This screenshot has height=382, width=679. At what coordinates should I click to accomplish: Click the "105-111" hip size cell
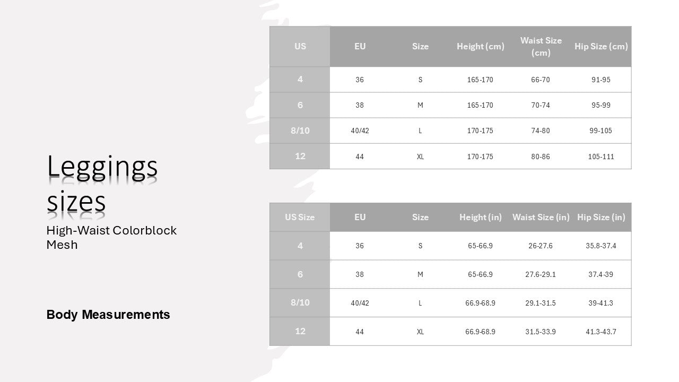(x=601, y=157)
